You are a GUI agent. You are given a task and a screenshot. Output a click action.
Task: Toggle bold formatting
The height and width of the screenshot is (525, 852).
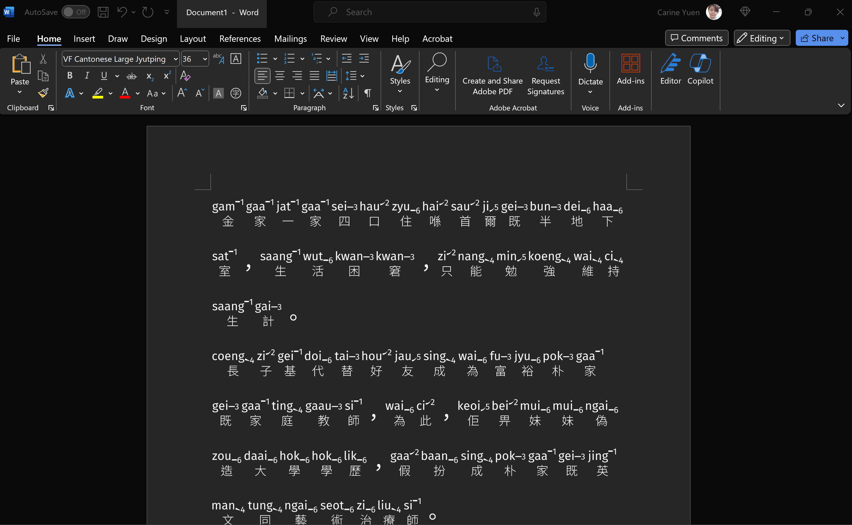click(70, 76)
